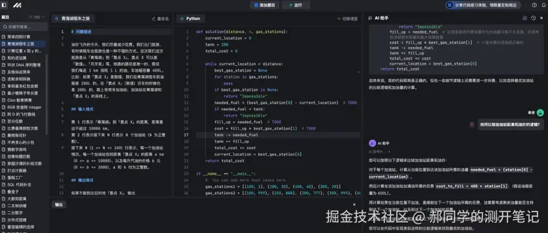Open AI assistant chat history icon
Viewport: 548px width, 233px height.
(533, 18)
